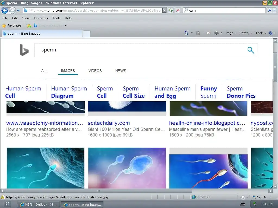Open the File menu
This screenshot has width=278, height=208.
click(x=5, y=18)
